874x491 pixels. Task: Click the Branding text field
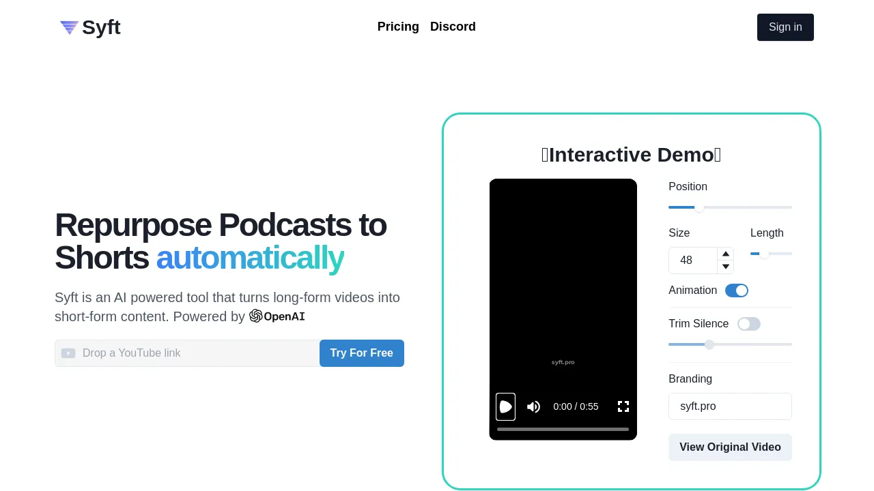point(730,406)
